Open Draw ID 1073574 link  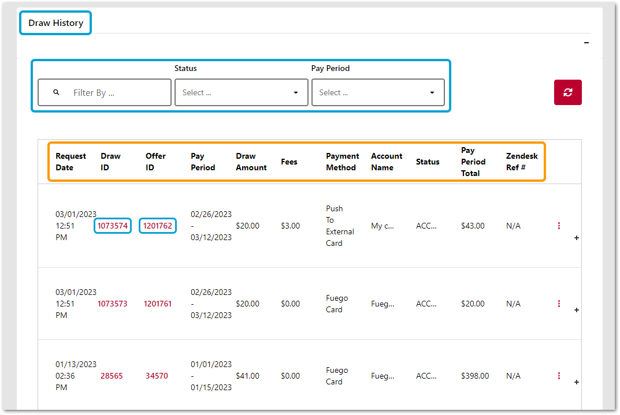(112, 226)
